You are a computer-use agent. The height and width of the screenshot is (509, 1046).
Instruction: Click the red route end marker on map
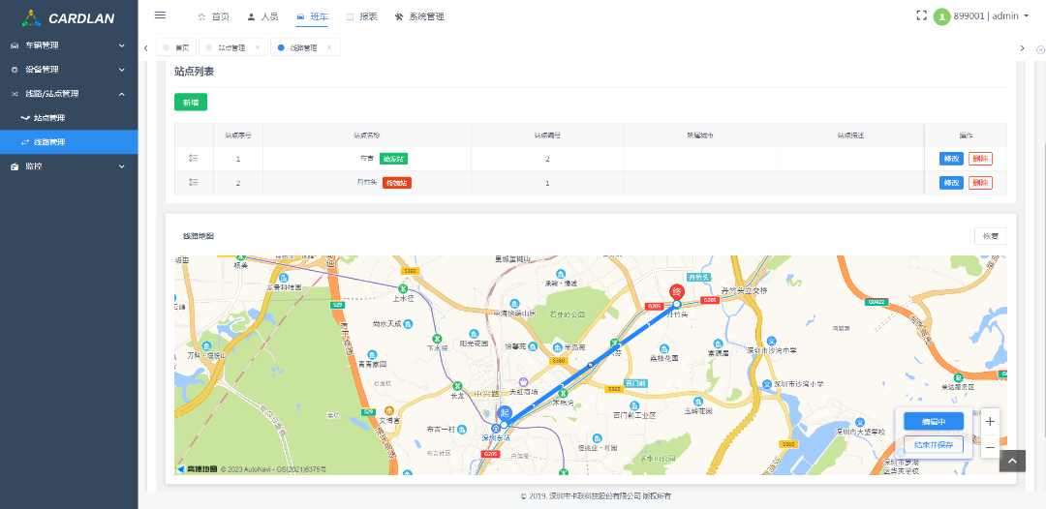pos(677,292)
